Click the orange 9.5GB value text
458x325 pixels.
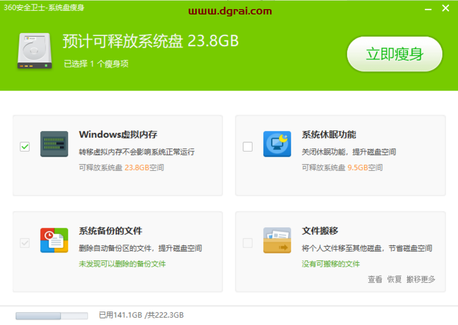tap(358, 168)
